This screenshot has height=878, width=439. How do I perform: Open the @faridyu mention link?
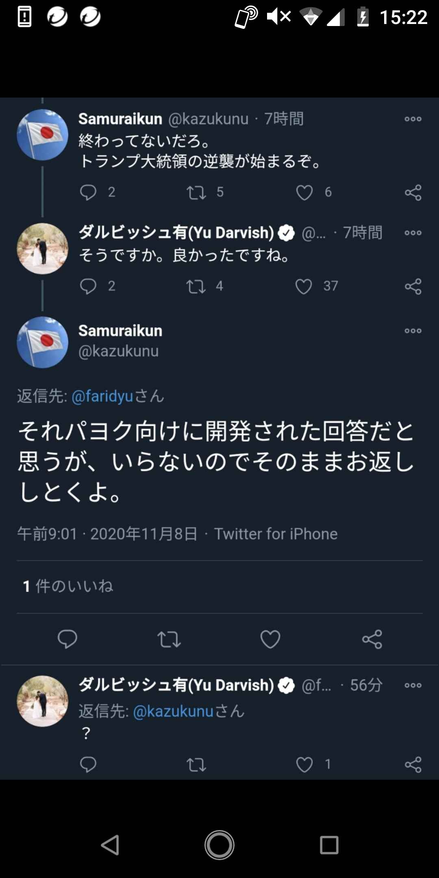click(102, 396)
